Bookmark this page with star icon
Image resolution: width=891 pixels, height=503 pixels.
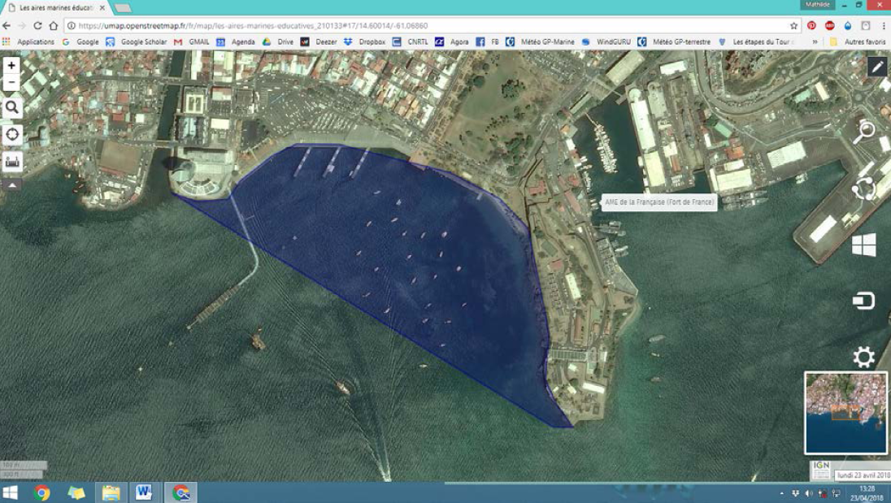point(794,26)
